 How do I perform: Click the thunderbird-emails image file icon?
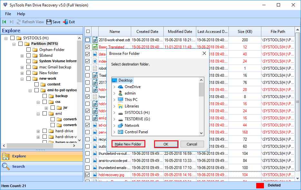tap(95, 168)
